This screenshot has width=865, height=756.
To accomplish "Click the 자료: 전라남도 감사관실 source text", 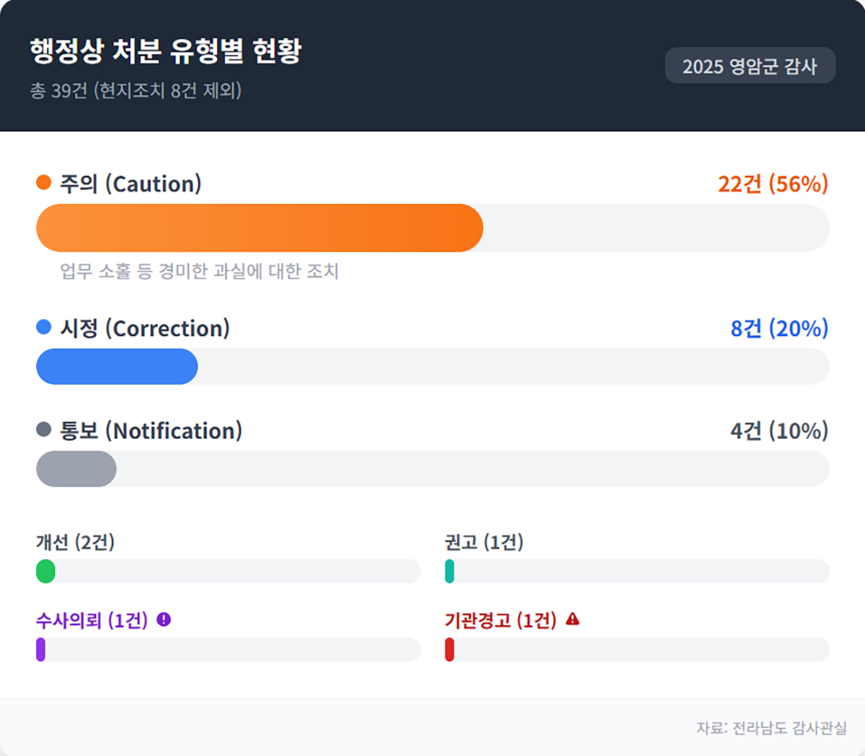I will [x=771, y=728].
